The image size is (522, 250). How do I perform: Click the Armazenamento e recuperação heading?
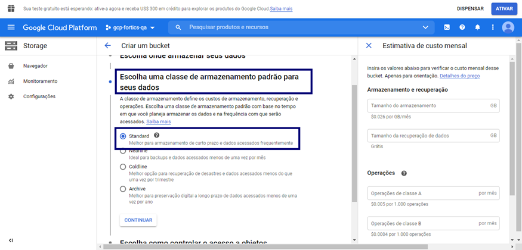click(407, 90)
